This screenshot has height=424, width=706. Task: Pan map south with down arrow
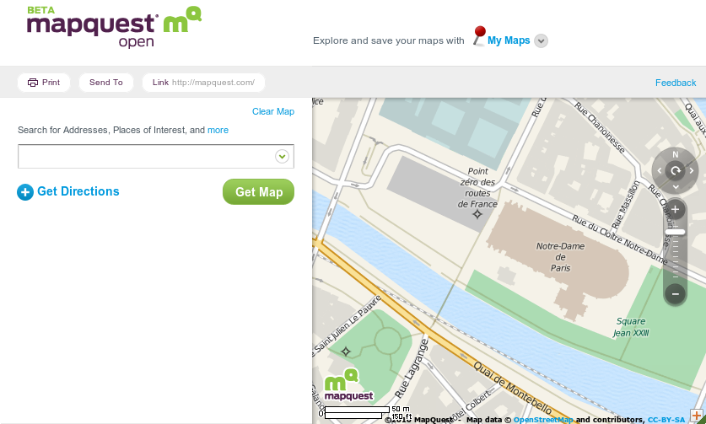[676, 186]
